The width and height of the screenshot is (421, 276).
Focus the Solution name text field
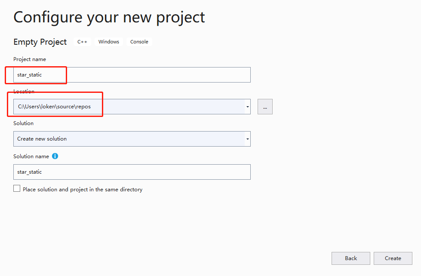tap(132, 172)
